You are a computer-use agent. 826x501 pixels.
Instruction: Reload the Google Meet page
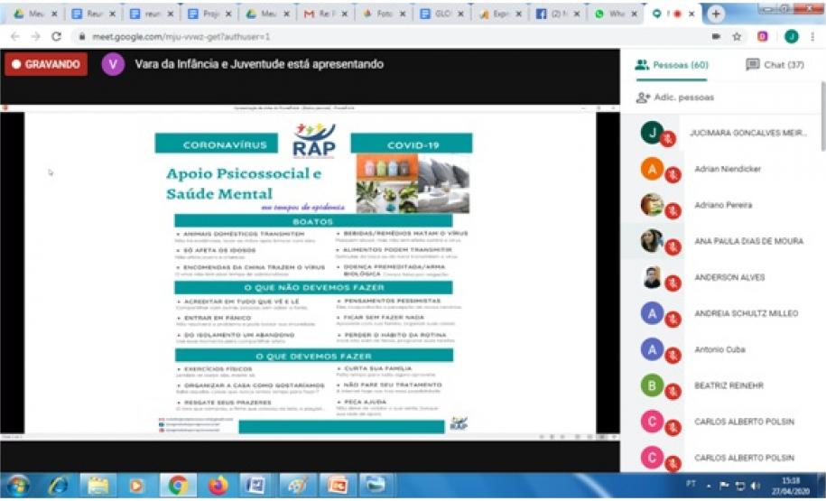pos(57,36)
